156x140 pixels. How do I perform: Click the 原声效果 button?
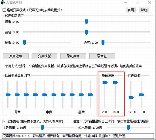click(16, 56)
